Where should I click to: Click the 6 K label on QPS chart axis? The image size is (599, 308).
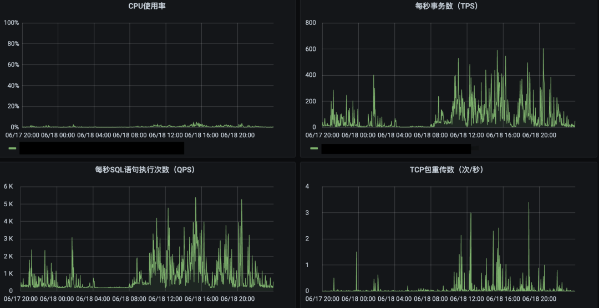[9, 186]
